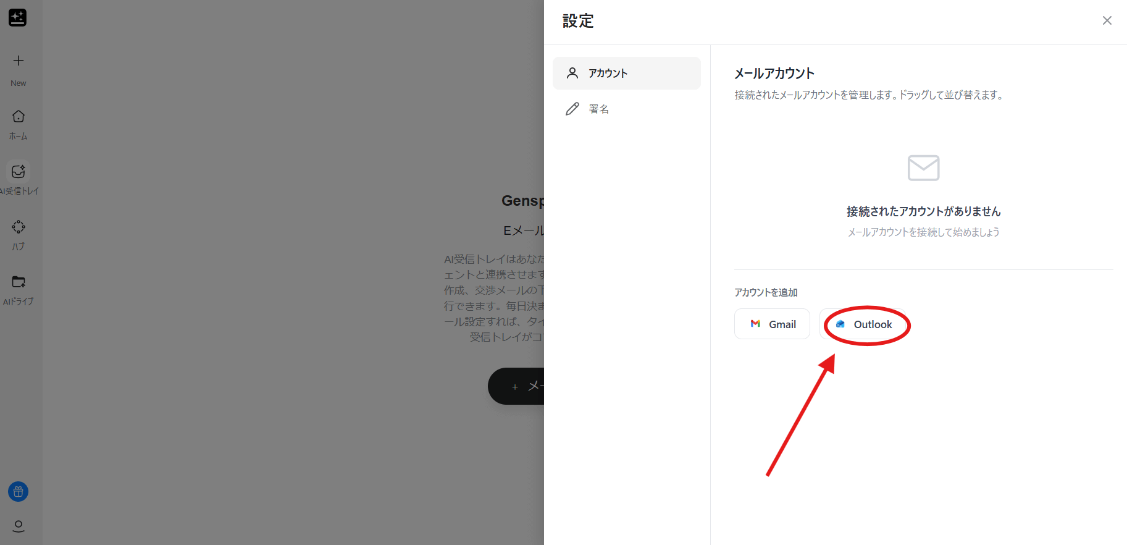Add an Outlook account

click(x=864, y=324)
